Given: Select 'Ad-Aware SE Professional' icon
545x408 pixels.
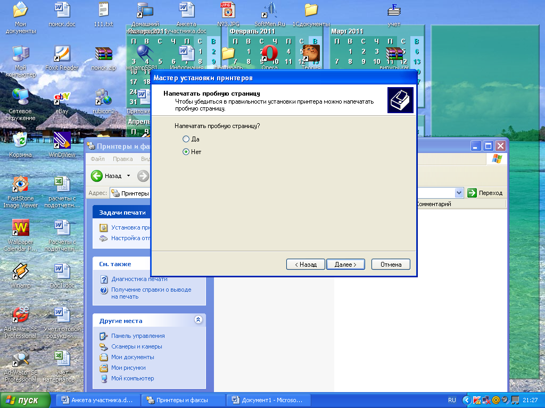Looking at the screenshot, I should [20, 322].
